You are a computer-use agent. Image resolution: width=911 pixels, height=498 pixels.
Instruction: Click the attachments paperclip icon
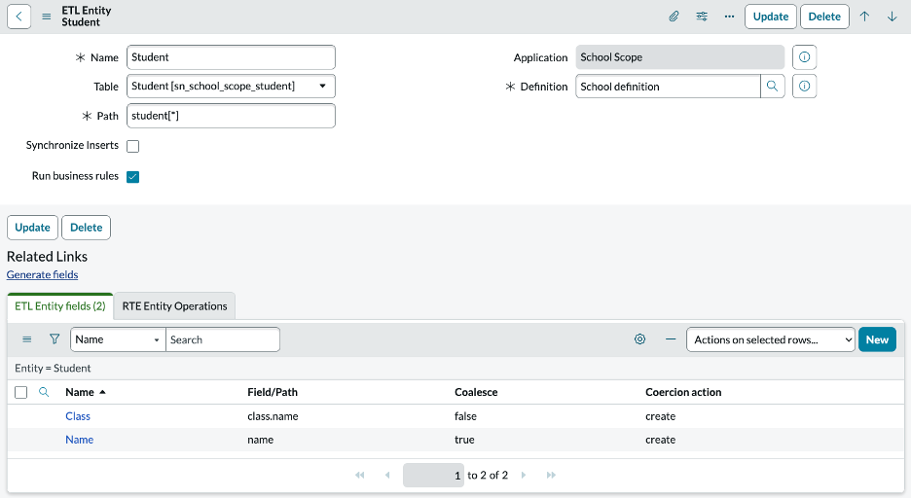[x=674, y=17]
